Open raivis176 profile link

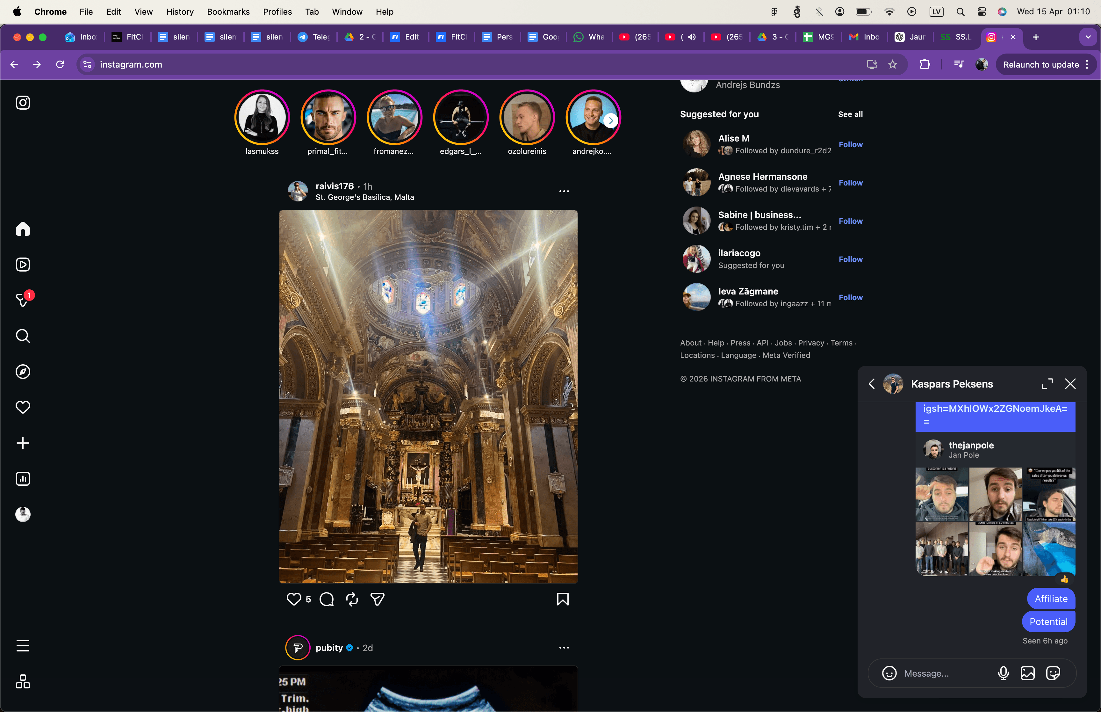click(334, 186)
